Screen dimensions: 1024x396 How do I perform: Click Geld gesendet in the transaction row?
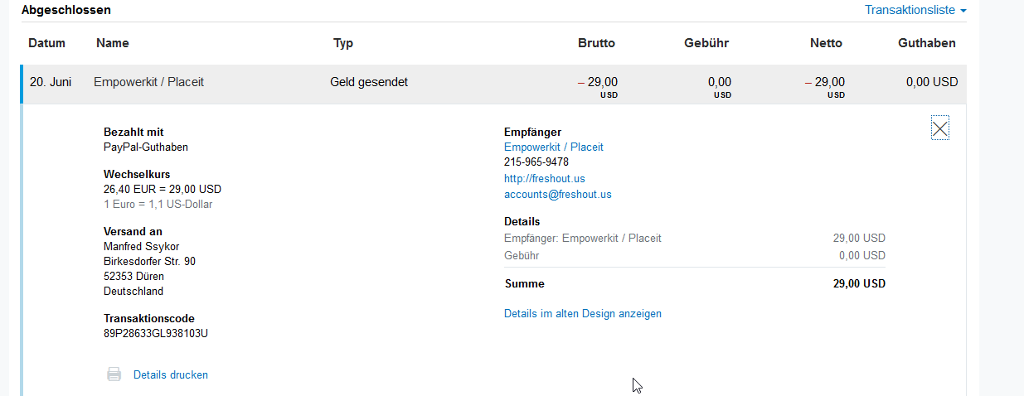[x=369, y=82]
